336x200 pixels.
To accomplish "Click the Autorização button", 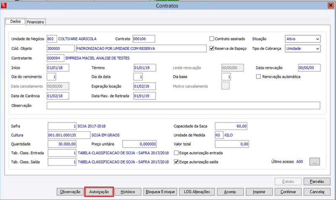I will point(99,192).
